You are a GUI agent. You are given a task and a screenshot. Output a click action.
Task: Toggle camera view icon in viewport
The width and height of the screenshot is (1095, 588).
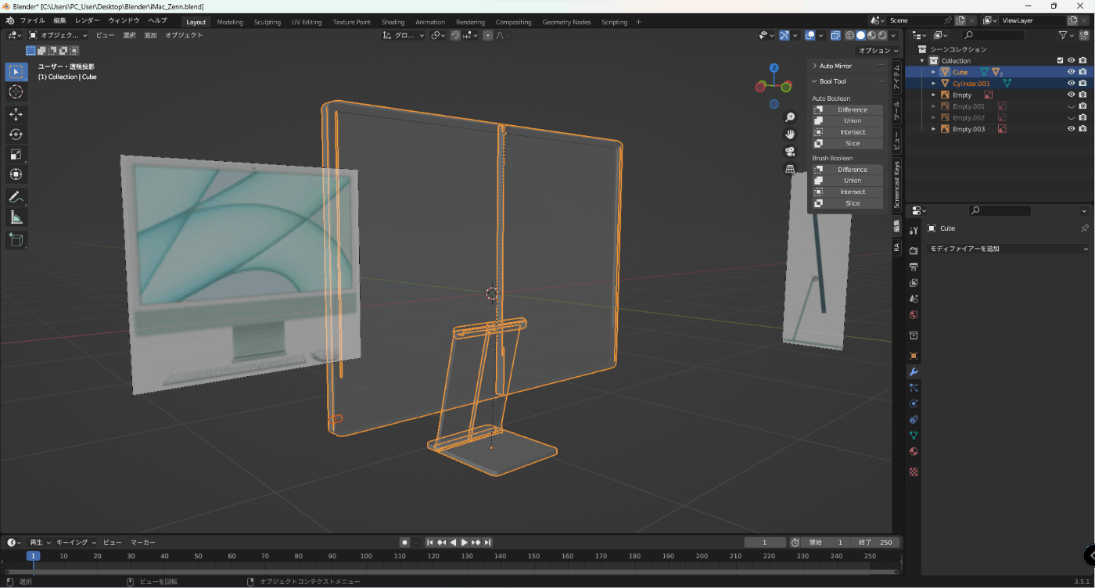(790, 152)
